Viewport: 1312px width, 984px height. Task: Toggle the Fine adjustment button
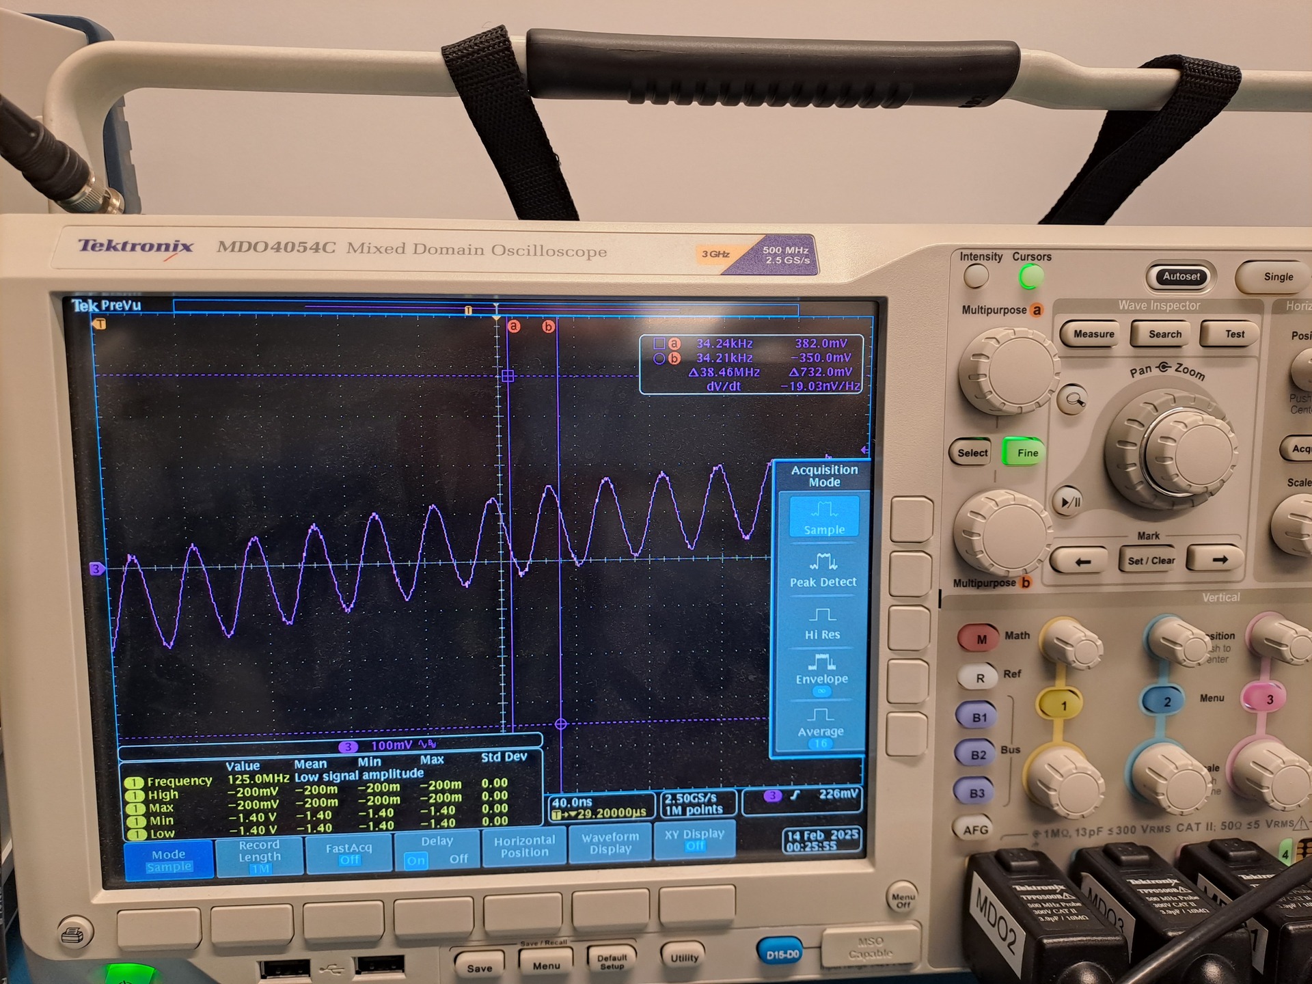[1026, 452]
